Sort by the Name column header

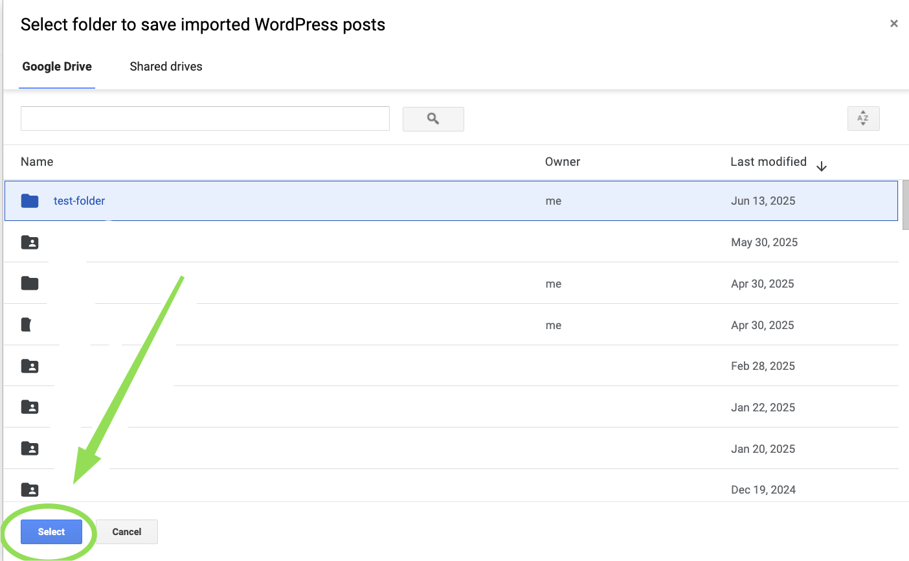point(37,162)
